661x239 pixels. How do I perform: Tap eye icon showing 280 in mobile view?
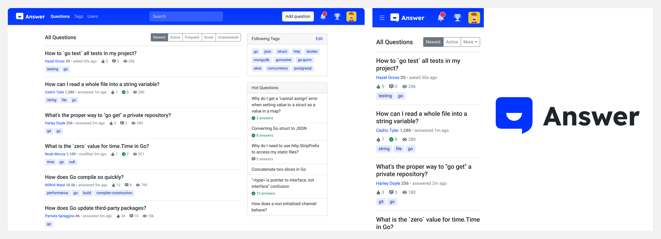(405, 139)
